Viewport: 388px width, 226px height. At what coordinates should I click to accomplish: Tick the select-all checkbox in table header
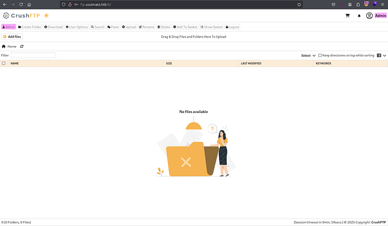tap(4, 63)
